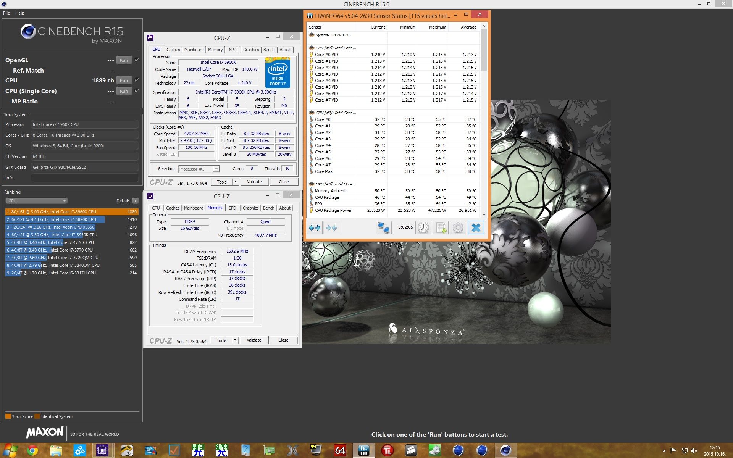Viewport: 733px width, 458px height.
Task: Switch to CPU-Z via purple chip taskbar icon
Action: point(102,451)
